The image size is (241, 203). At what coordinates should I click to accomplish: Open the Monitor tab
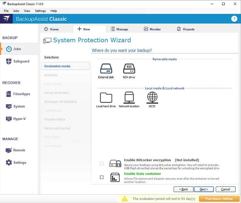pos(152,29)
